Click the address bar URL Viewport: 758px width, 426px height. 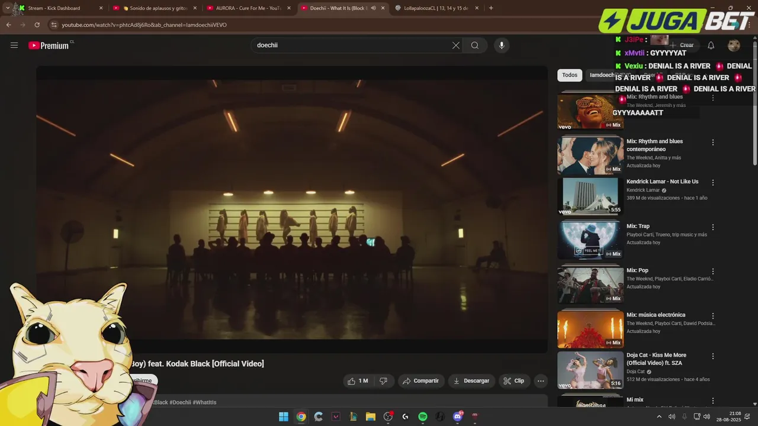(x=144, y=25)
